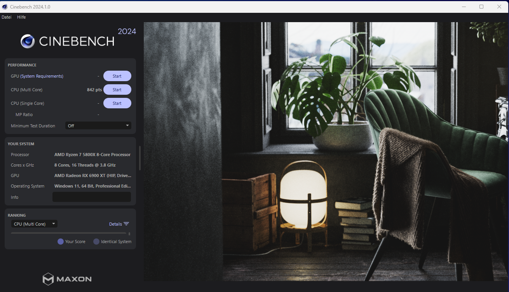Toggle the Identical System legend circle
509x292 pixels.
(96, 242)
